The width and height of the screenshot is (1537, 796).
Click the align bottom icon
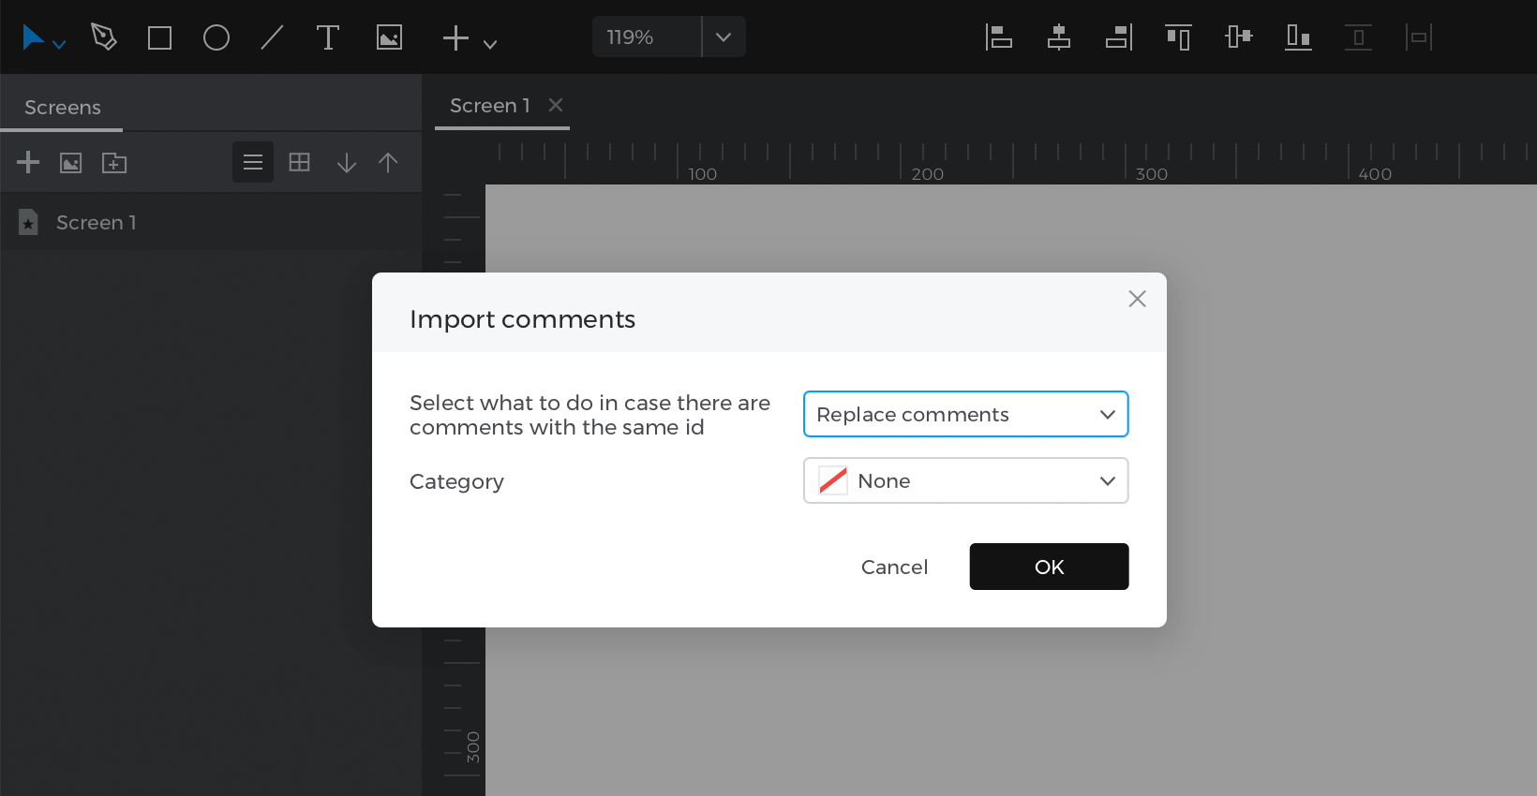(x=1298, y=37)
